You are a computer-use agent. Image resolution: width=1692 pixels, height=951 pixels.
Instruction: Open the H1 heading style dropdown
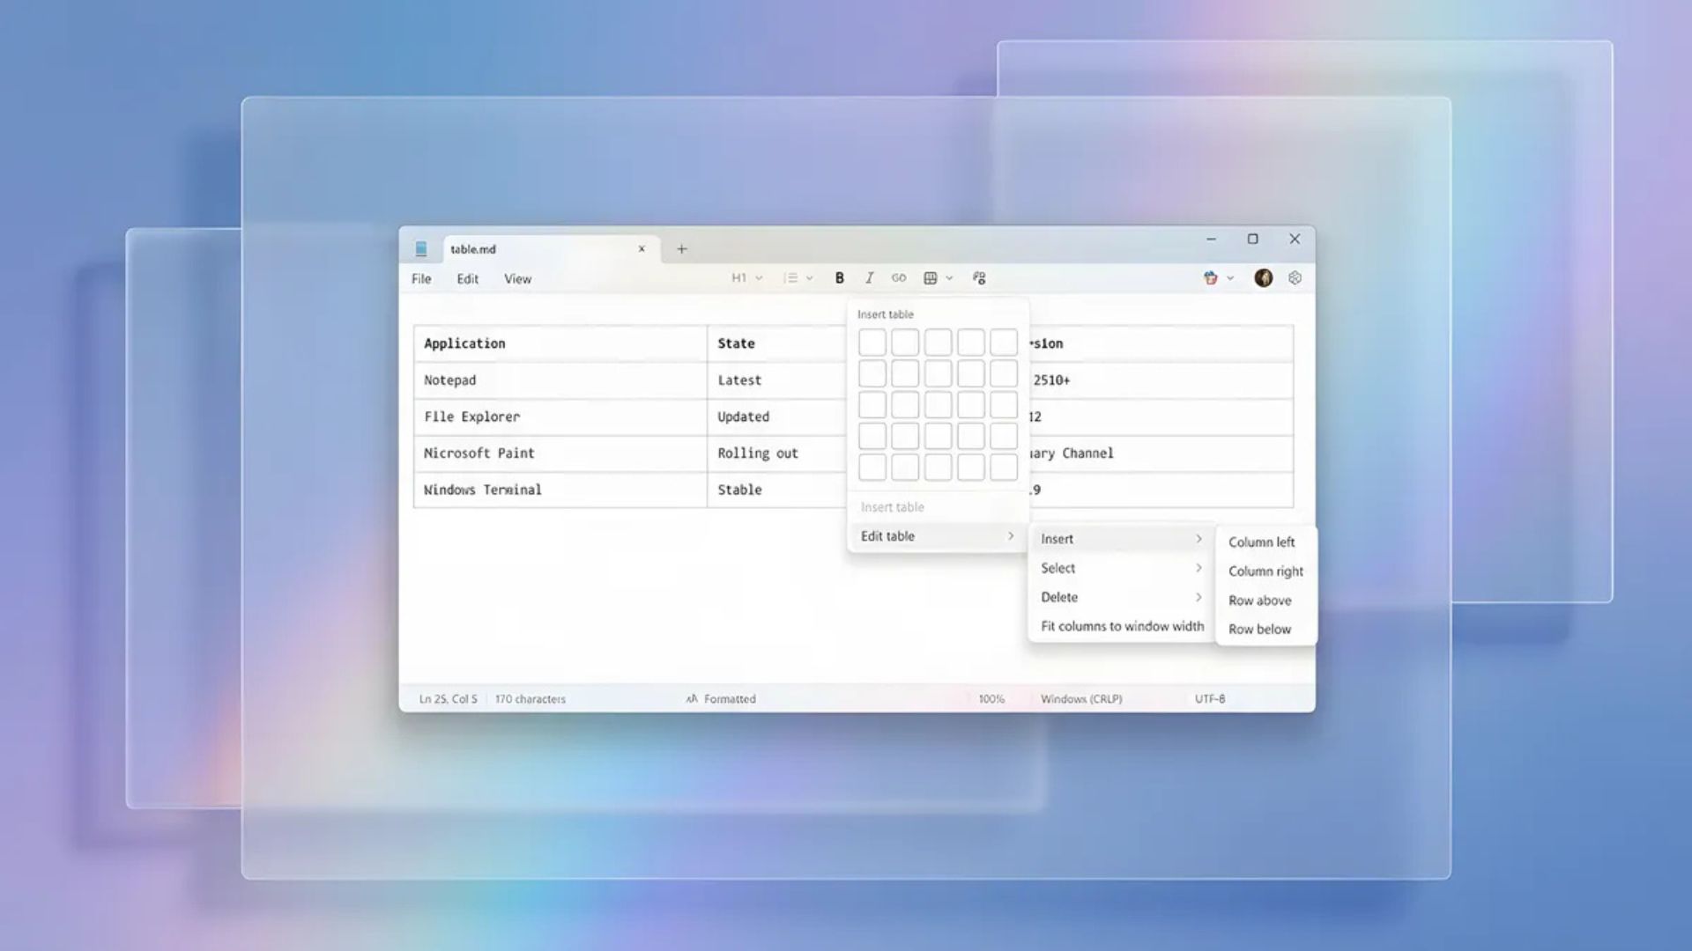(x=745, y=278)
